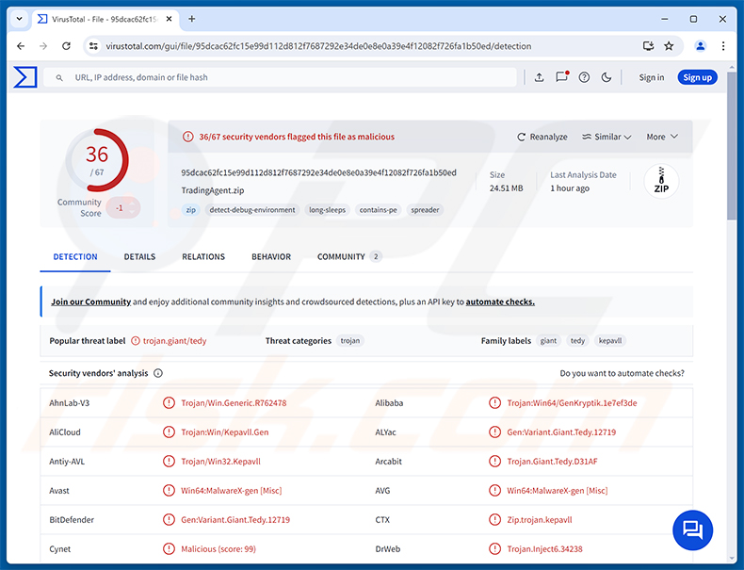Click the browser forward arrow
This screenshot has width=744, height=570.
(43, 46)
